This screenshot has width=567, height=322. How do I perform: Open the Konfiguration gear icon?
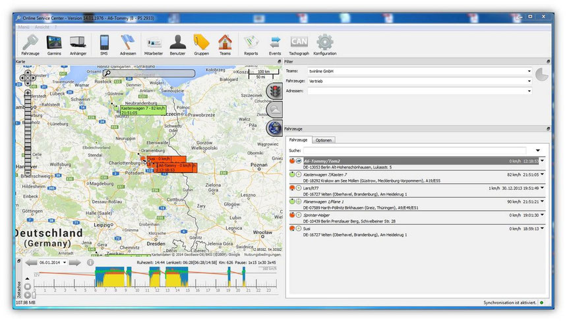coord(325,45)
